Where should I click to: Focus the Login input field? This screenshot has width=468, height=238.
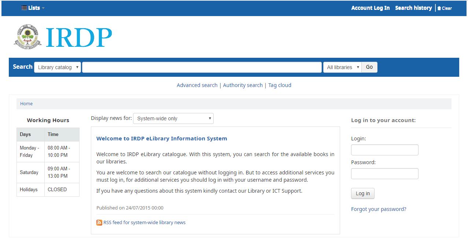pyautogui.click(x=384, y=150)
